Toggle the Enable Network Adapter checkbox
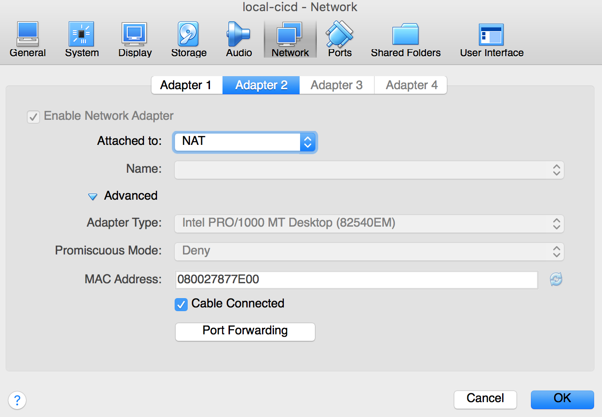This screenshot has width=602, height=417. [x=33, y=117]
